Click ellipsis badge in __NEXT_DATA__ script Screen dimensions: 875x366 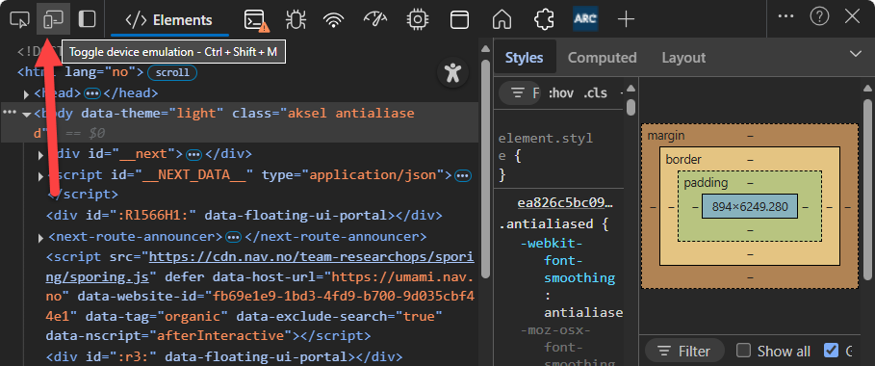click(x=463, y=175)
